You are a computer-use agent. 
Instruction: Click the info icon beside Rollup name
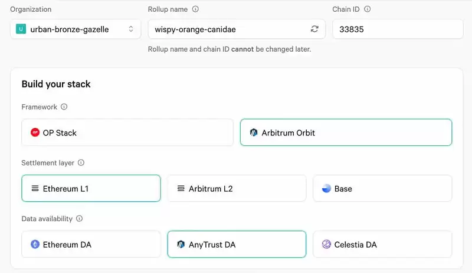pyautogui.click(x=195, y=9)
